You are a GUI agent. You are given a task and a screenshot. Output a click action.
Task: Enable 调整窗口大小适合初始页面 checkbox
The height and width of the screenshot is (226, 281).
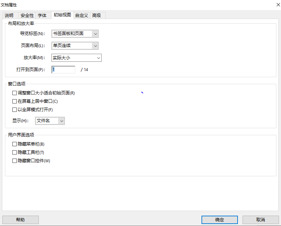coord(14,93)
